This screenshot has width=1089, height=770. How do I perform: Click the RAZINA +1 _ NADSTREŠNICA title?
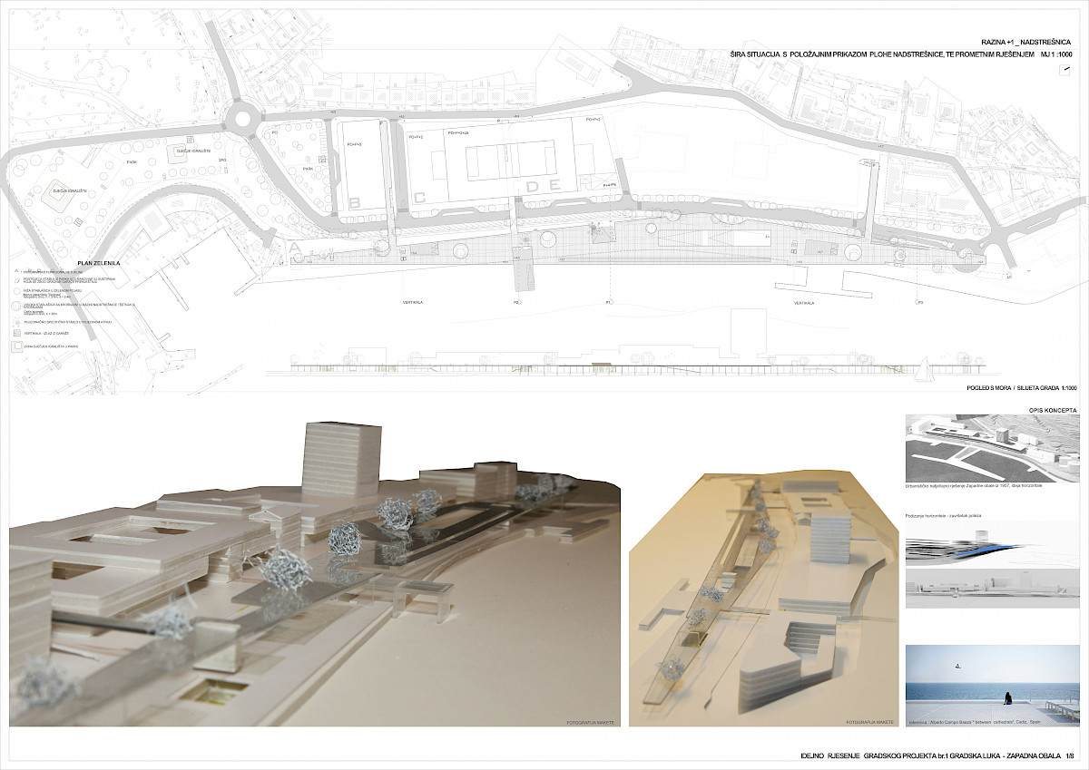[1027, 43]
